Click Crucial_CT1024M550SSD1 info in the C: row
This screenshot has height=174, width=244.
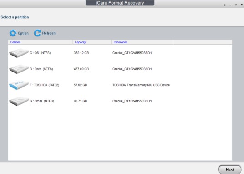tap(132, 53)
